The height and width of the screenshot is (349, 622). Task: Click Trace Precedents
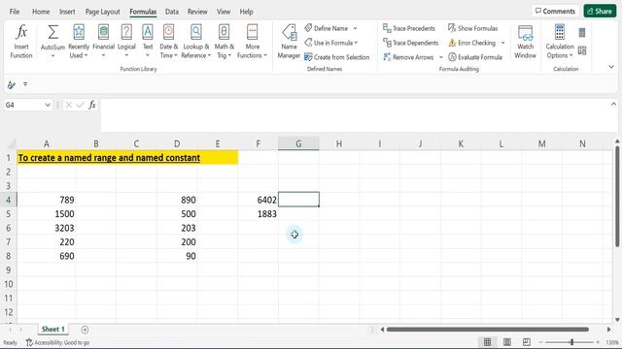click(x=409, y=28)
